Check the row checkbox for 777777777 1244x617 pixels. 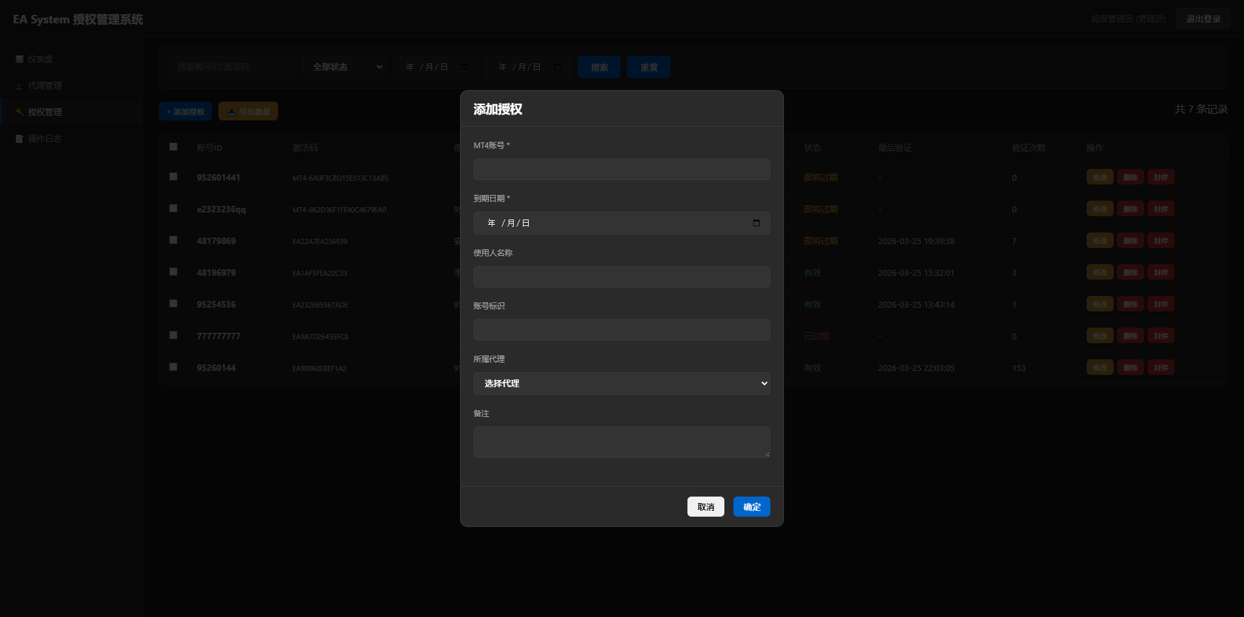173,335
